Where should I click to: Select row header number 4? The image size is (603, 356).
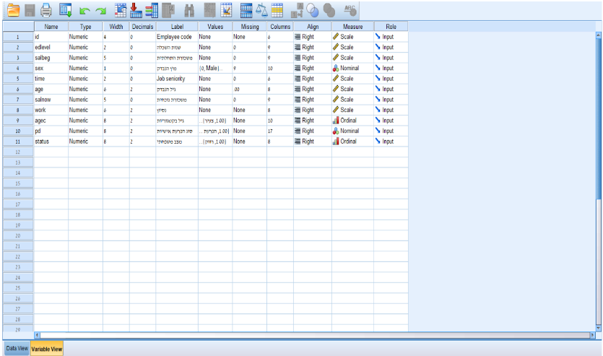coord(18,68)
